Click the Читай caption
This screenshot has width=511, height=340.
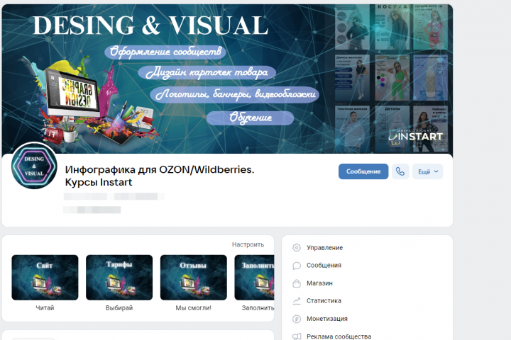pyautogui.click(x=45, y=308)
